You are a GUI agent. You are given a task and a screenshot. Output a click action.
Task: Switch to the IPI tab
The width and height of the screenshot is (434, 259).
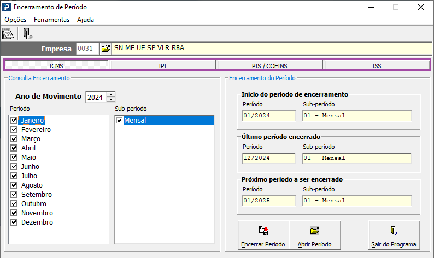(162, 66)
